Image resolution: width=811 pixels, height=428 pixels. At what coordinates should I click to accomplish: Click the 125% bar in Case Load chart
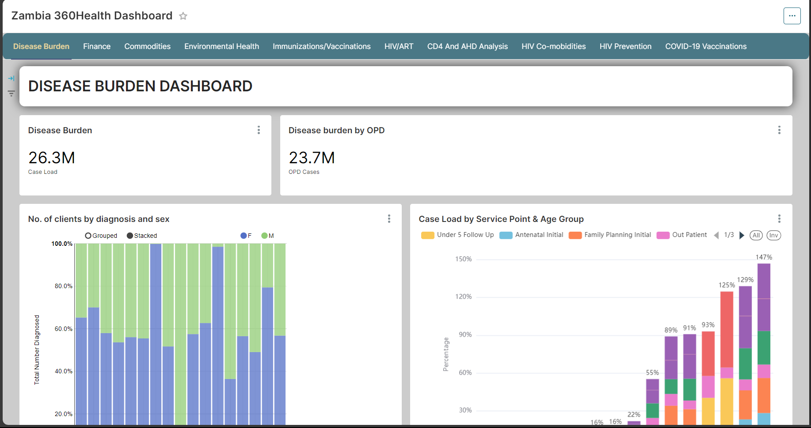tap(727, 358)
